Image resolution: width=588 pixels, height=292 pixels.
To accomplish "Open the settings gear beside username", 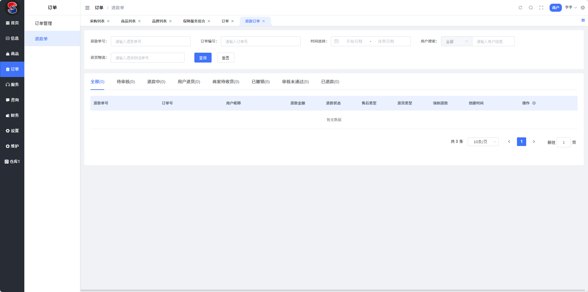I will (583, 8).
